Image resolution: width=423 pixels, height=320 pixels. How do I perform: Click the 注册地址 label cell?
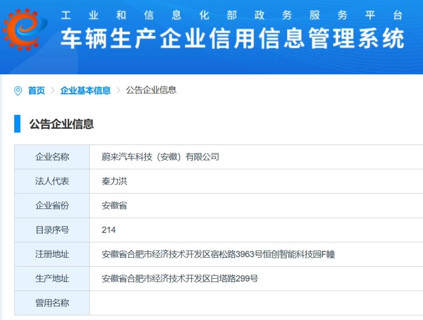pos(52,254)
